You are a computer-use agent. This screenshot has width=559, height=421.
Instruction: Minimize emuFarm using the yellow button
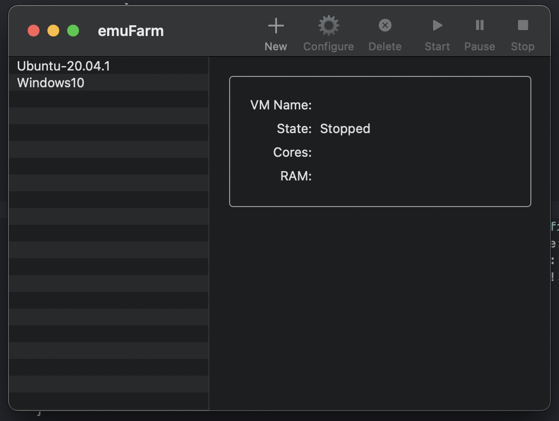(53, 31)
